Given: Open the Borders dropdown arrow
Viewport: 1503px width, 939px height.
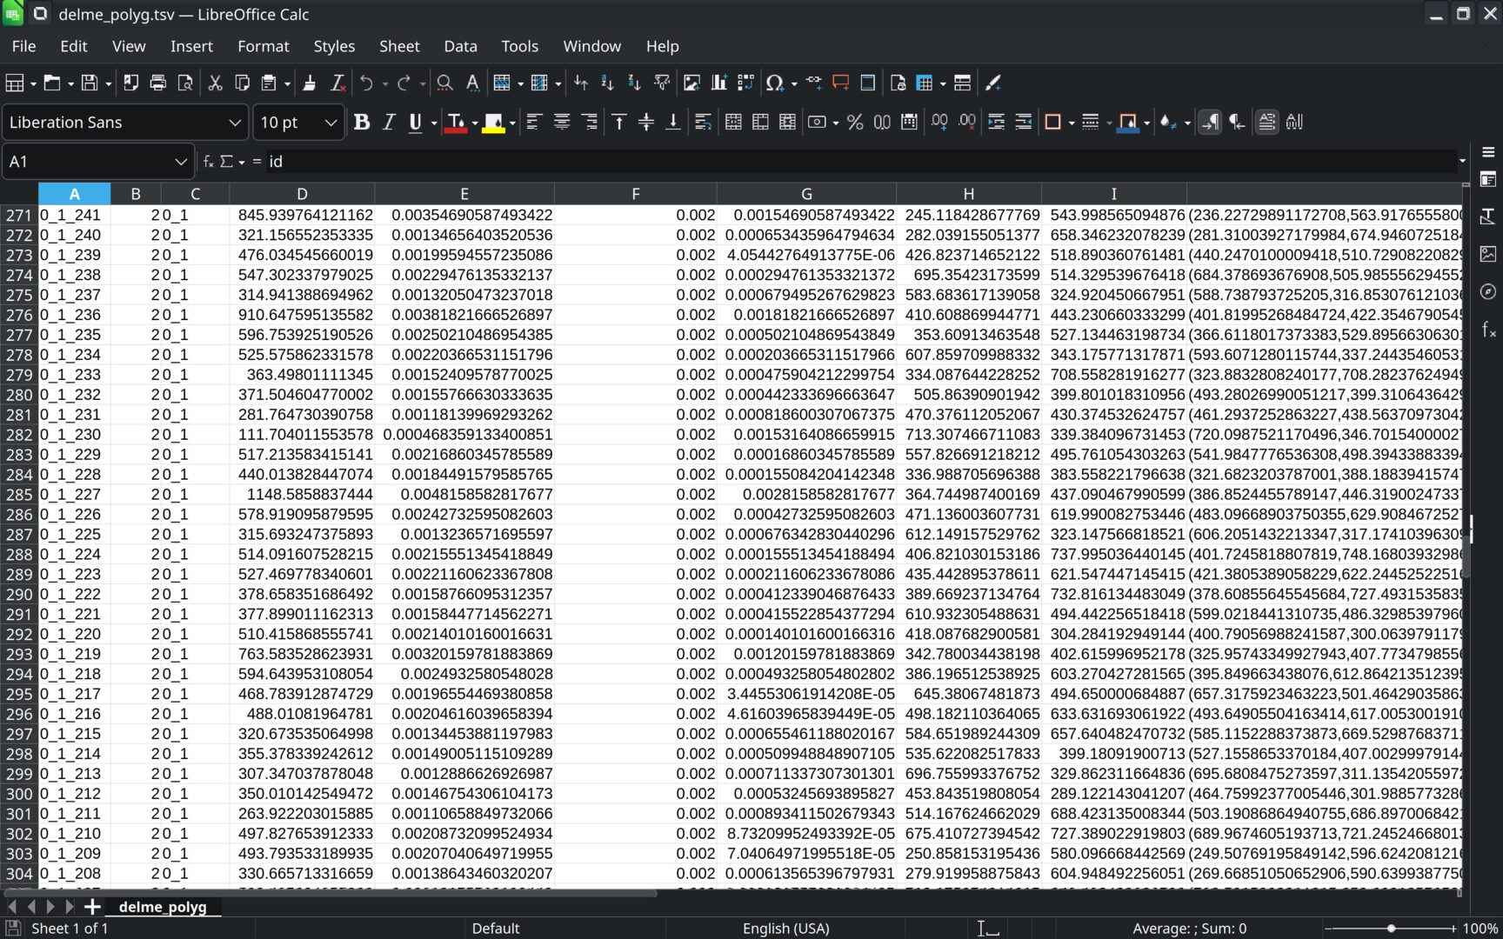Looking at the screenshot, I should (x=1071, y=123).
